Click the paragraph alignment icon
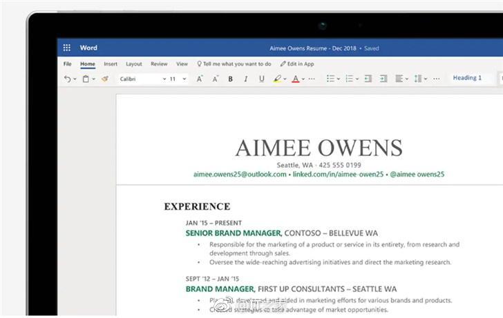503x318 pixels. tap(399, 79)
